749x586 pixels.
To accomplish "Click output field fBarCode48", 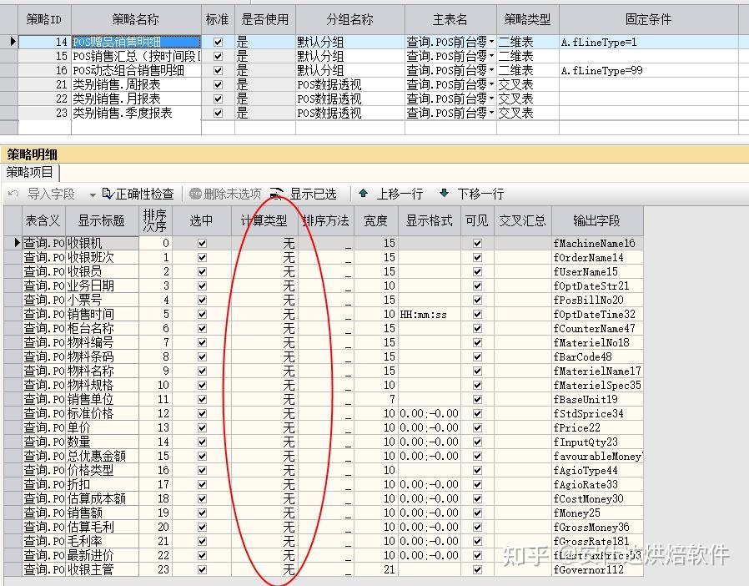I will click(x=597, y=357).
